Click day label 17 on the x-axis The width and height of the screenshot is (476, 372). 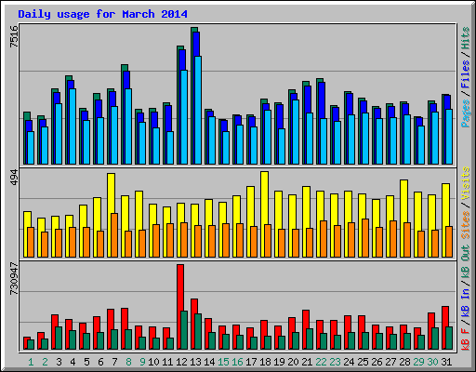point(251,362)
